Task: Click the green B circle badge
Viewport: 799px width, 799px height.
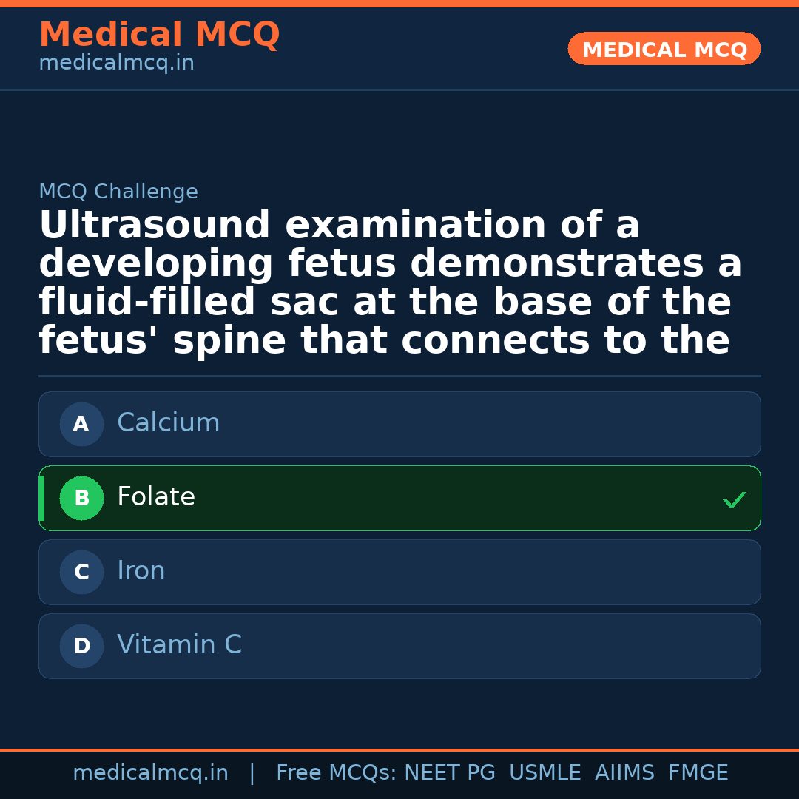Action: (81, 498)
